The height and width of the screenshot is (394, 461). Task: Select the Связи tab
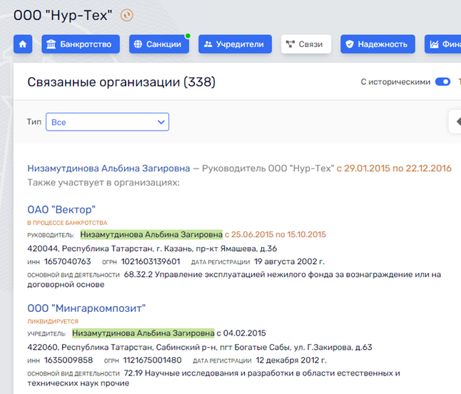click(x=306, y=44)
